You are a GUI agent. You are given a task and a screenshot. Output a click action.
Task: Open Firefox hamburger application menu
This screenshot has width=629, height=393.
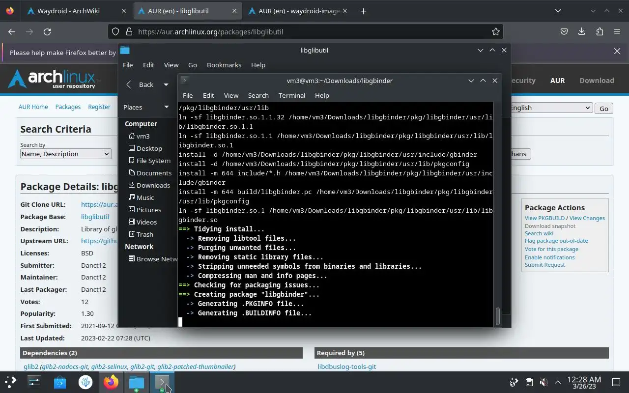[617, 31]
